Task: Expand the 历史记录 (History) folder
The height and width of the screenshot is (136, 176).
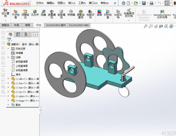Action: pyautogui.click(x=8, y=49)
